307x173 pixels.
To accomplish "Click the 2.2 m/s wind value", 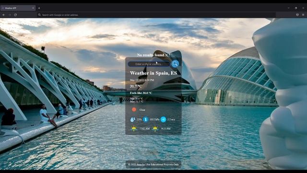I will [171, 120].
